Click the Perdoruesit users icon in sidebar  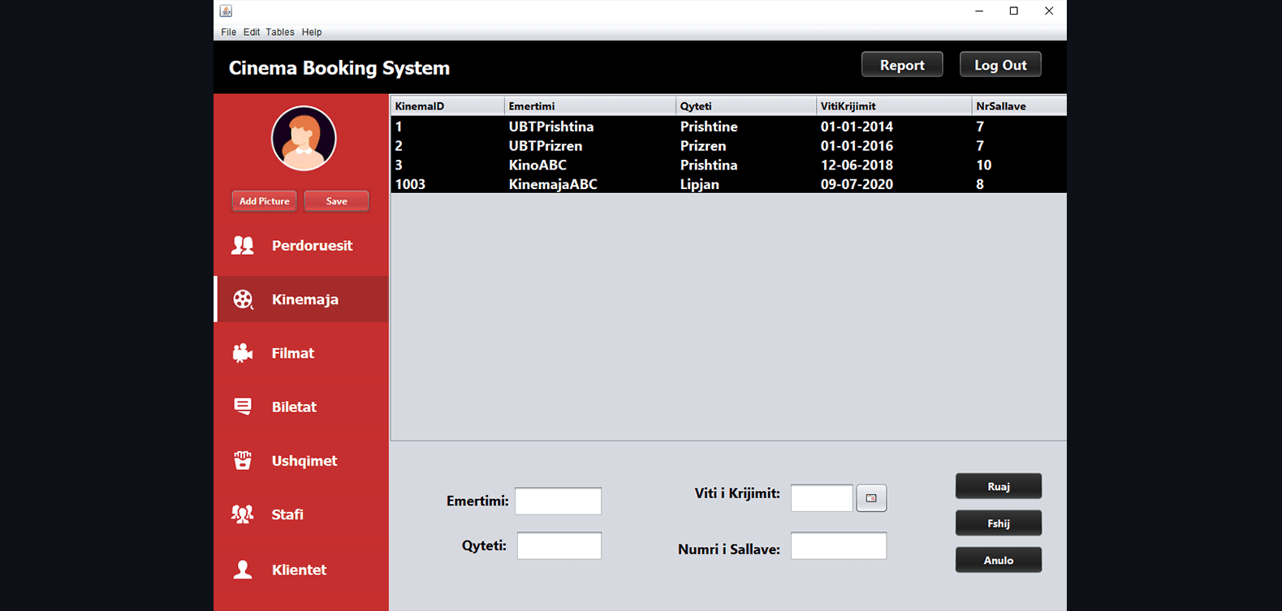[x=243, y=246]
